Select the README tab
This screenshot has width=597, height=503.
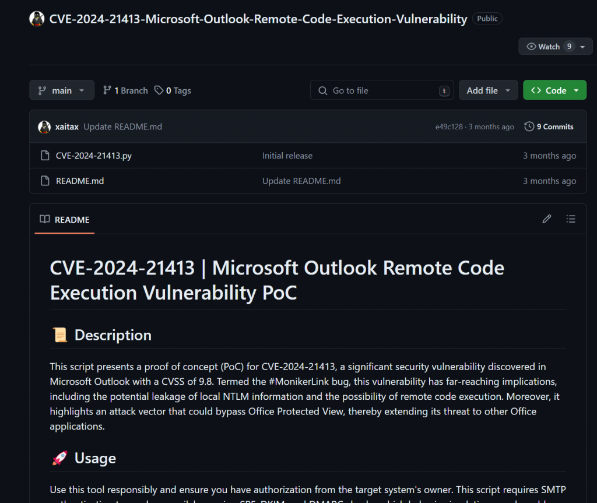pyautogui.click(x=65, y=220)
